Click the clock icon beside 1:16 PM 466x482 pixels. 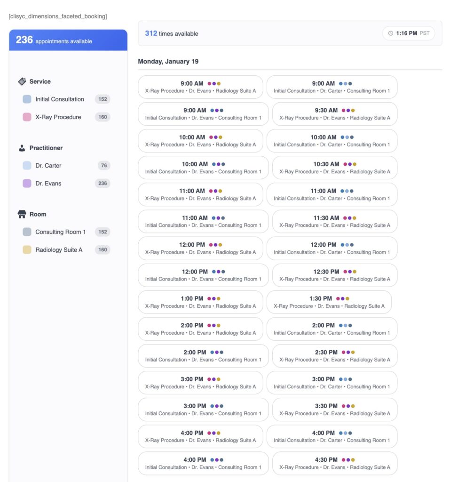coord(390,33)
